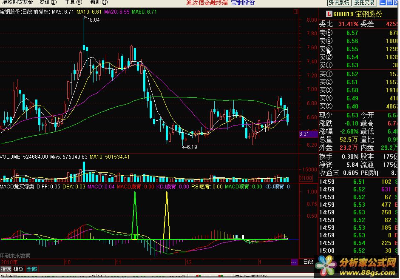Click the MACD黄买绿卖 indicator name
The height and width of the screenshot is (279, 400).
coord(17,187)
